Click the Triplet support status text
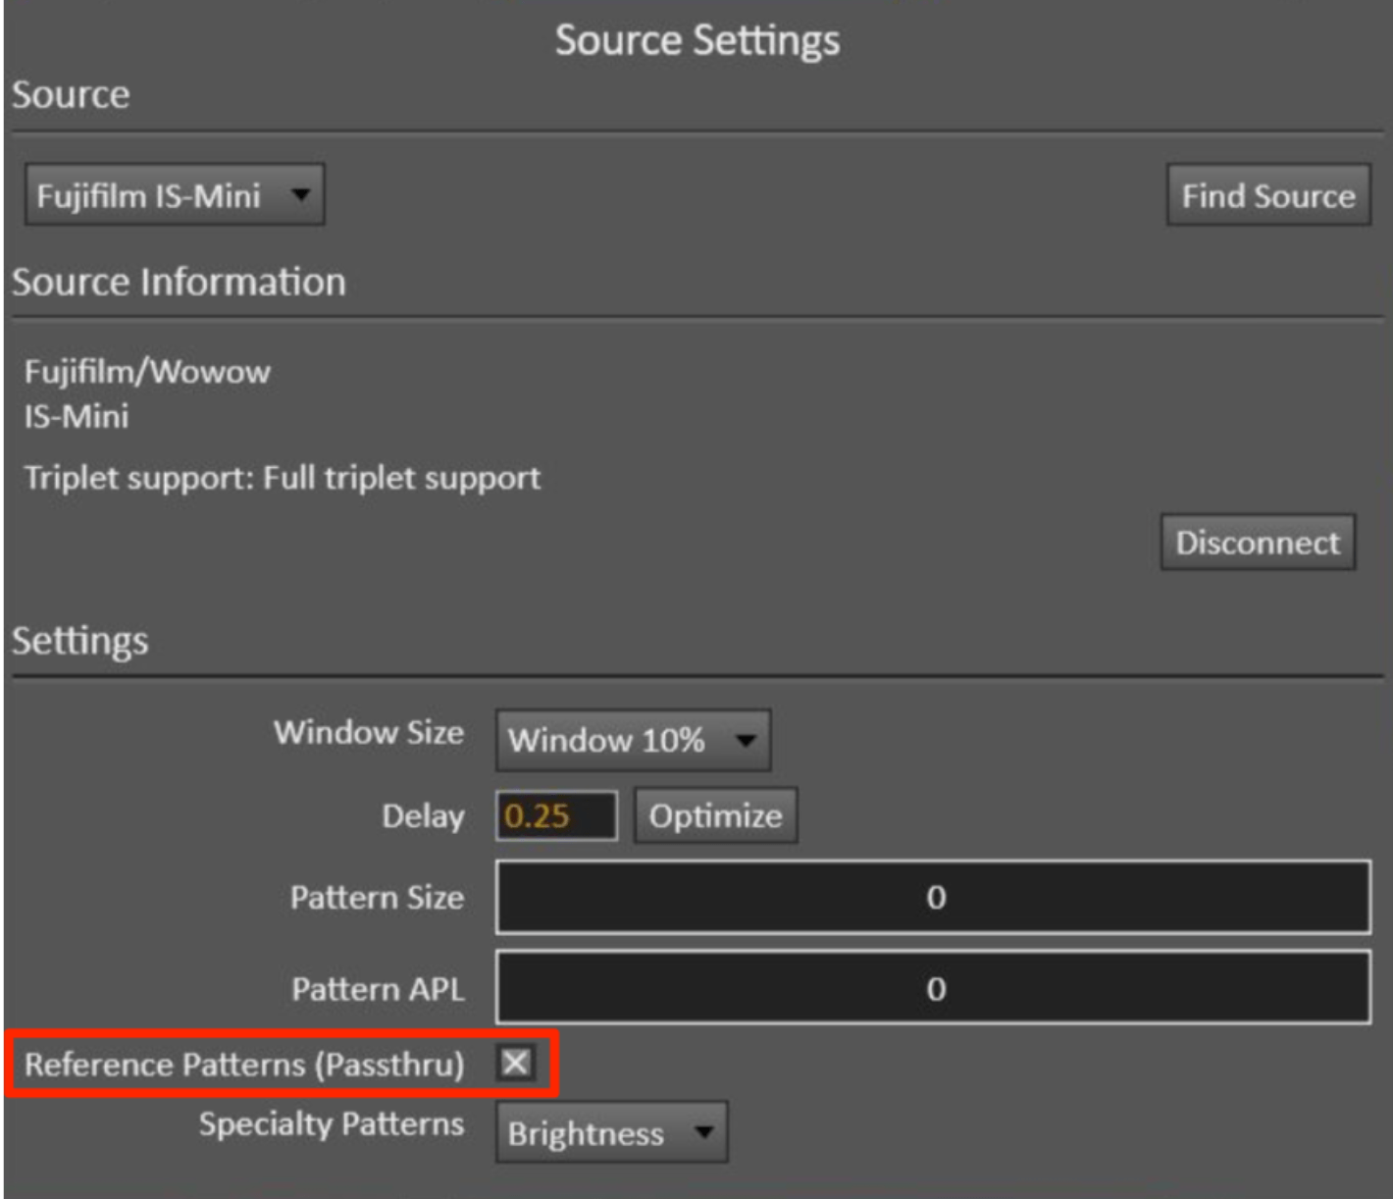 click(283, 478)
